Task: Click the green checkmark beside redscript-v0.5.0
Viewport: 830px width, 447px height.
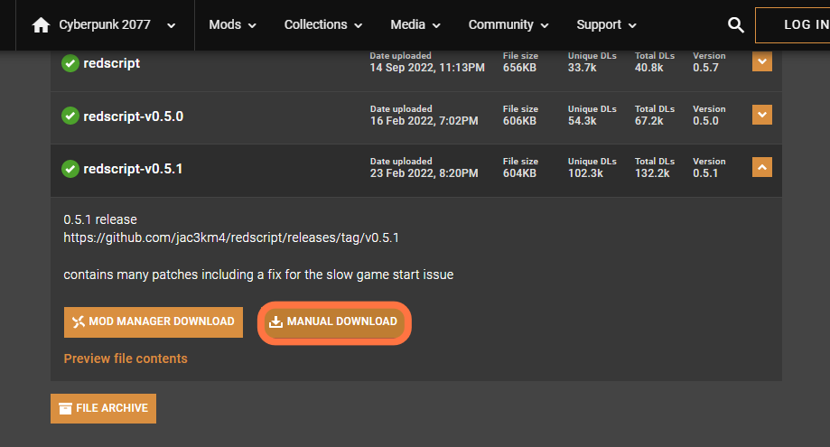Action: 70,116
